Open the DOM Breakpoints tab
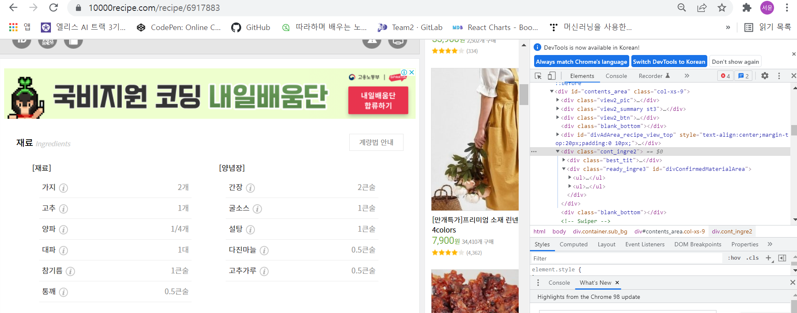The height and width of the screenshot is (313, 797). coord(698,244)
